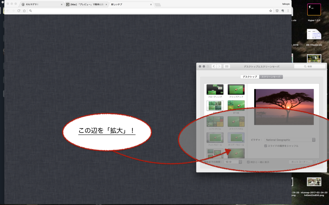Switch to the デスクトップ tab

click(250, 77)
